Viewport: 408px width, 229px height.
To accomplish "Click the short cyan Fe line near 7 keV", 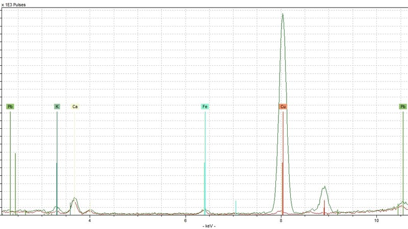I will tap(236, 207).
